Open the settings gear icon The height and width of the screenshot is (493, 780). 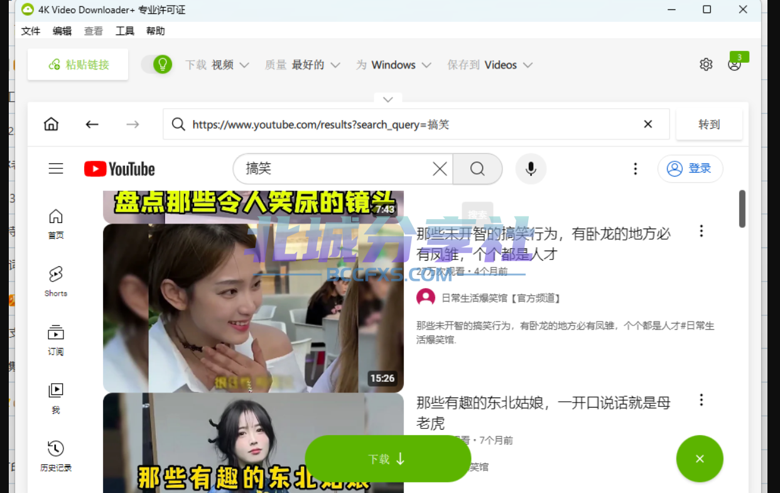706,64
